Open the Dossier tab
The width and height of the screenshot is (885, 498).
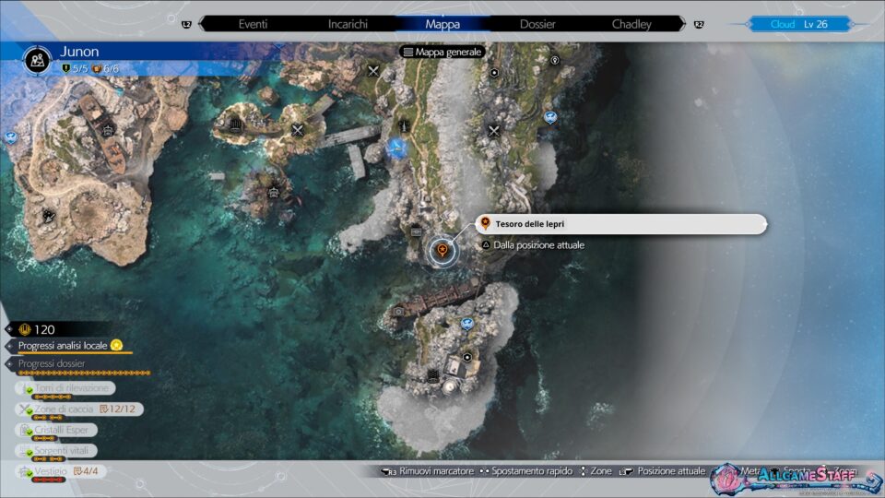537,24
